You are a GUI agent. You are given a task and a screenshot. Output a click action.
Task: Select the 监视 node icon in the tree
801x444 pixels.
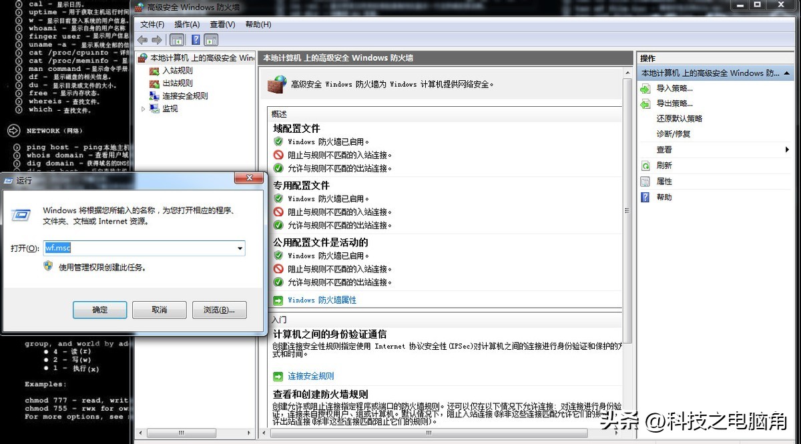pos(154,107)
